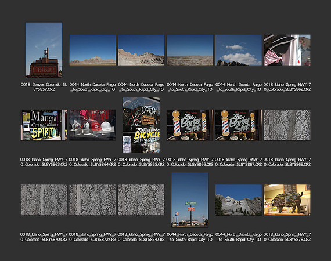Select the file name ending 5L8Y5870.CR2
Image resolution: width=331 pixels, height=261 pixels.
[x=44, y=237]
